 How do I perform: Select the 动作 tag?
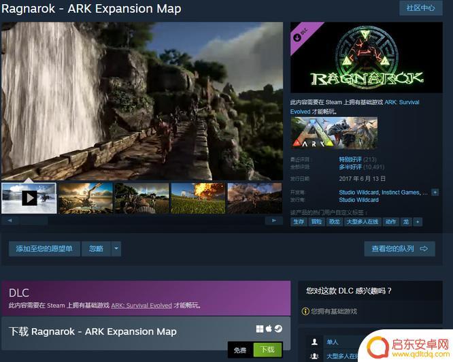391,222
